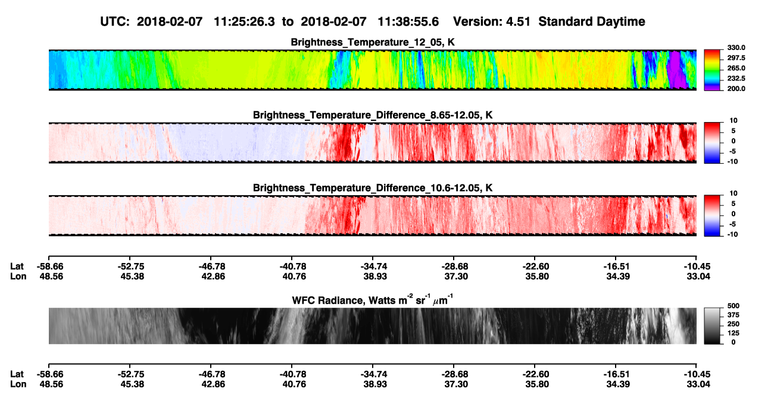Click the 500 label on the grayscale colorbar
Screen dimensions: 774x397
(x=733, y=305)
